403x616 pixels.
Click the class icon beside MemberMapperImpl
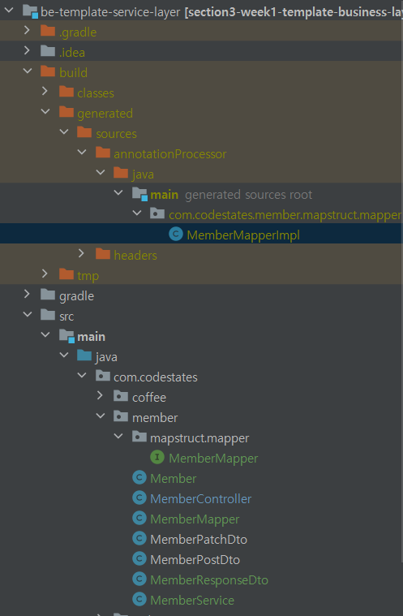coord(176,235)
